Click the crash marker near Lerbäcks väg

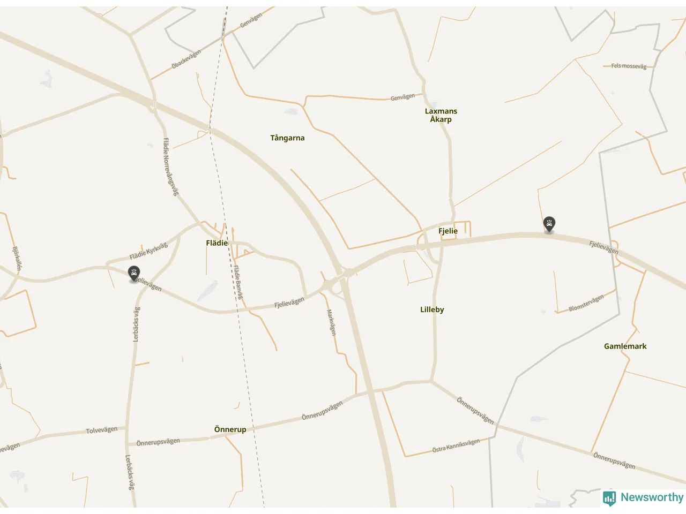tap(134, 274)
